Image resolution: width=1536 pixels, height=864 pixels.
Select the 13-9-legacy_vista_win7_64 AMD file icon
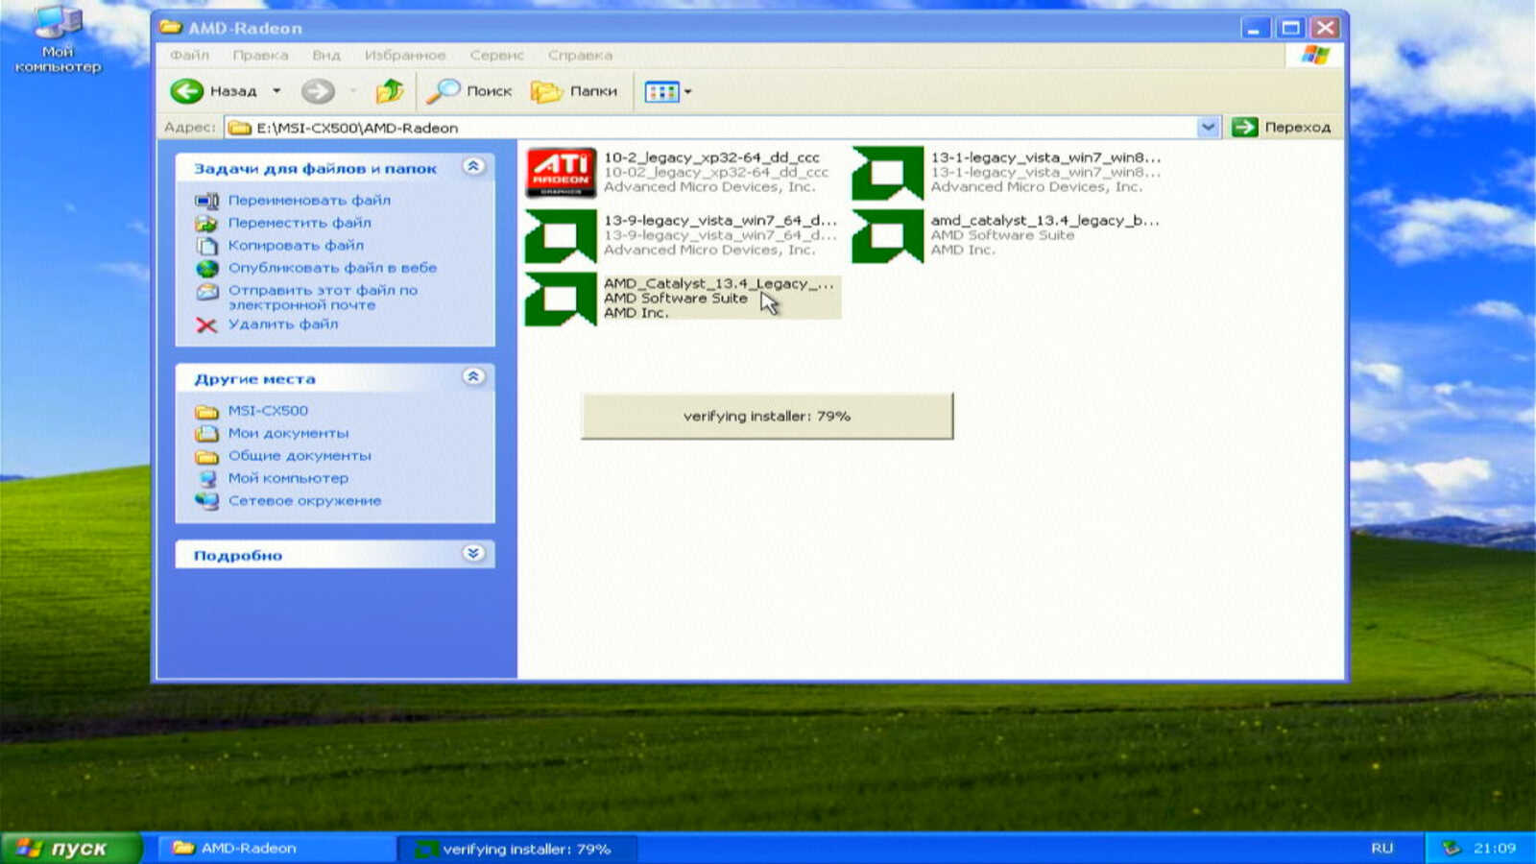pos(561,236)
